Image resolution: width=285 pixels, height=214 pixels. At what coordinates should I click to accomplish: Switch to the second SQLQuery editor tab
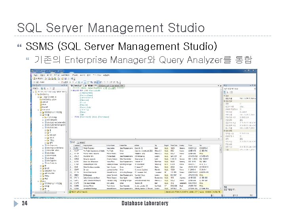coord(111,85)
